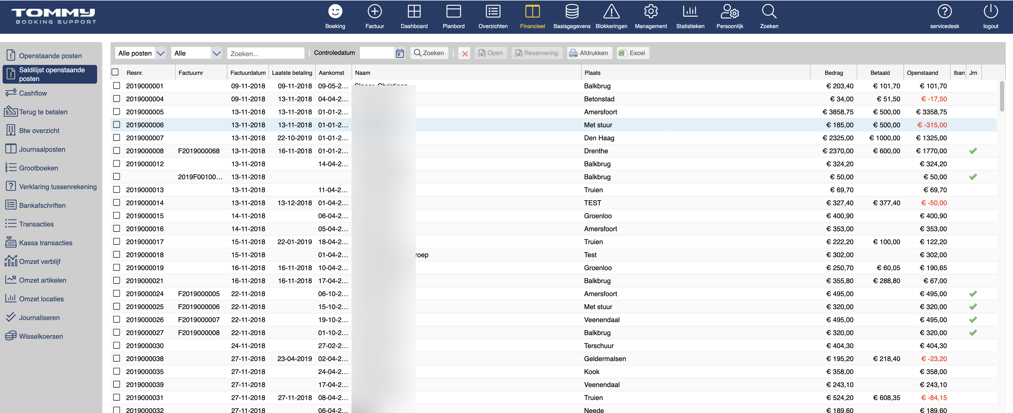The width and height of the screenshot is (1013, 413).
Task: Click the vertical scrollbar of the table
Action: (1002, 96)
